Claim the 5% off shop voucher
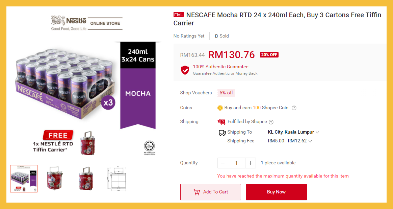This screenshot has height=209, width=393. point(226,93)
